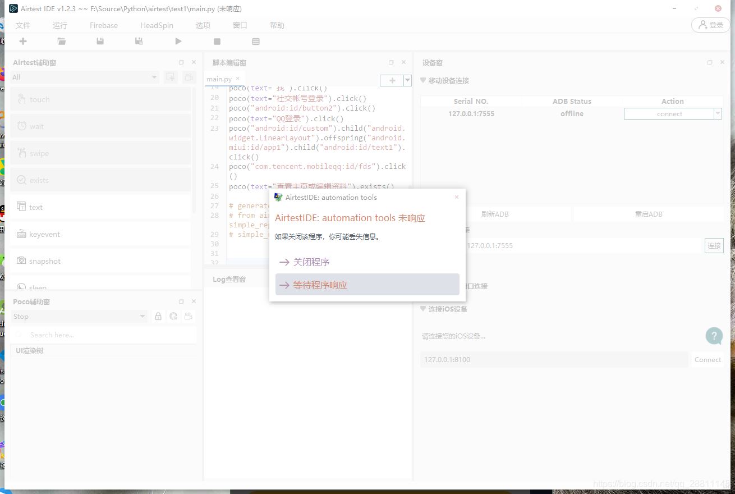Screen dimensions: 735x494
Task: Select the wait command
Action: 100,126
